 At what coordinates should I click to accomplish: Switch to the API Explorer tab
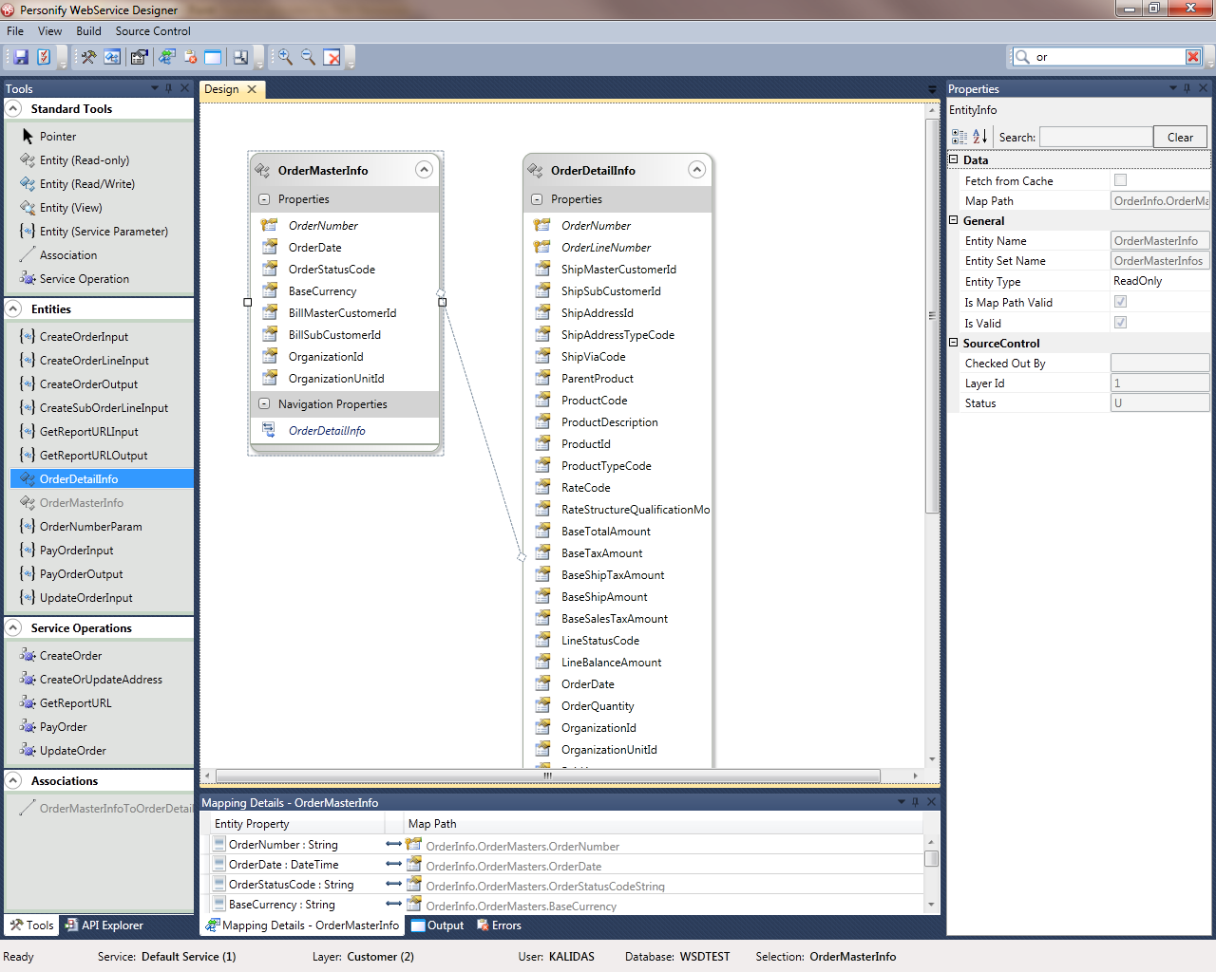click(104, 925)
